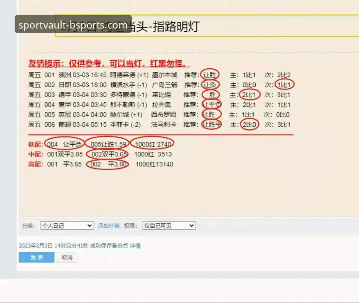Click the 中配 label
The height and width of the screenshot is (303, 359).
[x=35, y=154]
